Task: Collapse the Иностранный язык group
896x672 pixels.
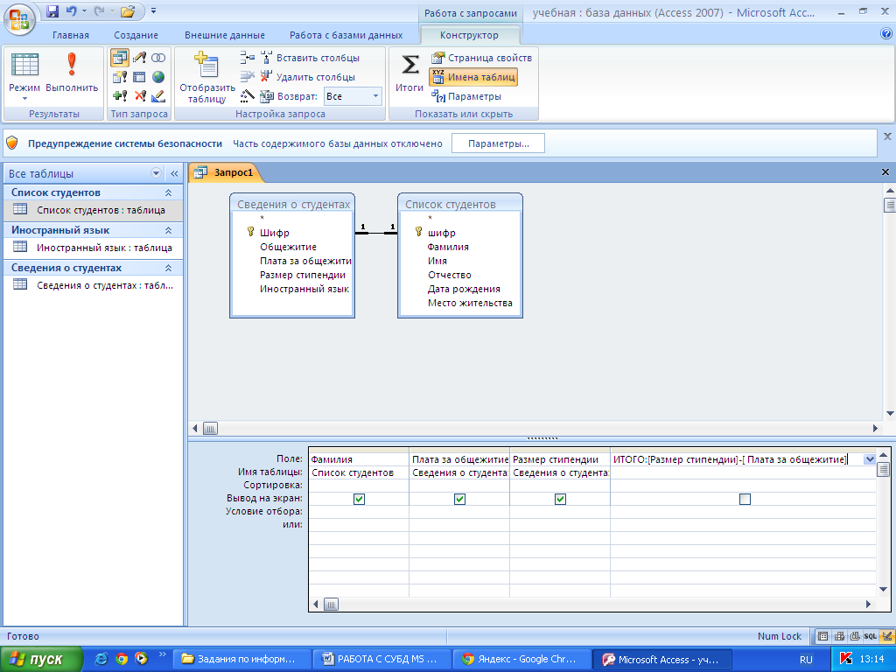Action: tap(168, 230)
